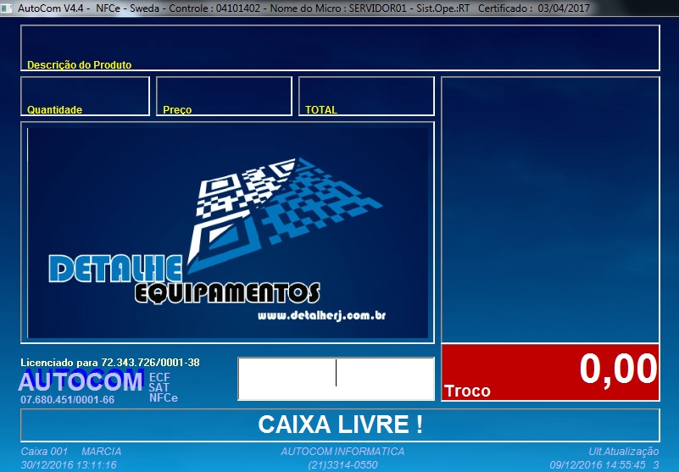This screenshot has width=679, height=472.
Task: Click 'Certificado : 03/04/2017' in title bar
Action: 534,8
